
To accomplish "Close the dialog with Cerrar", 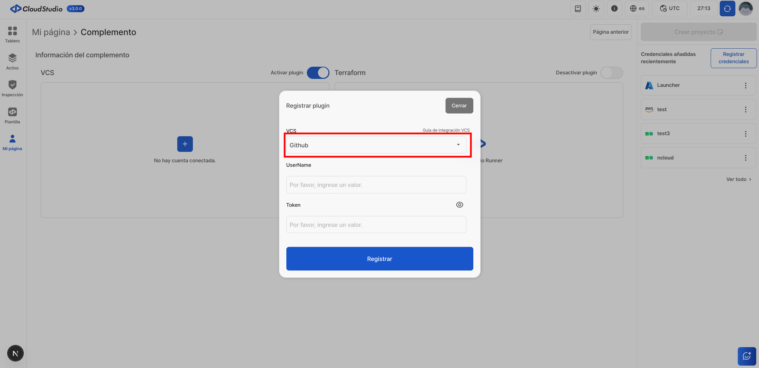I will coord(459,106).
